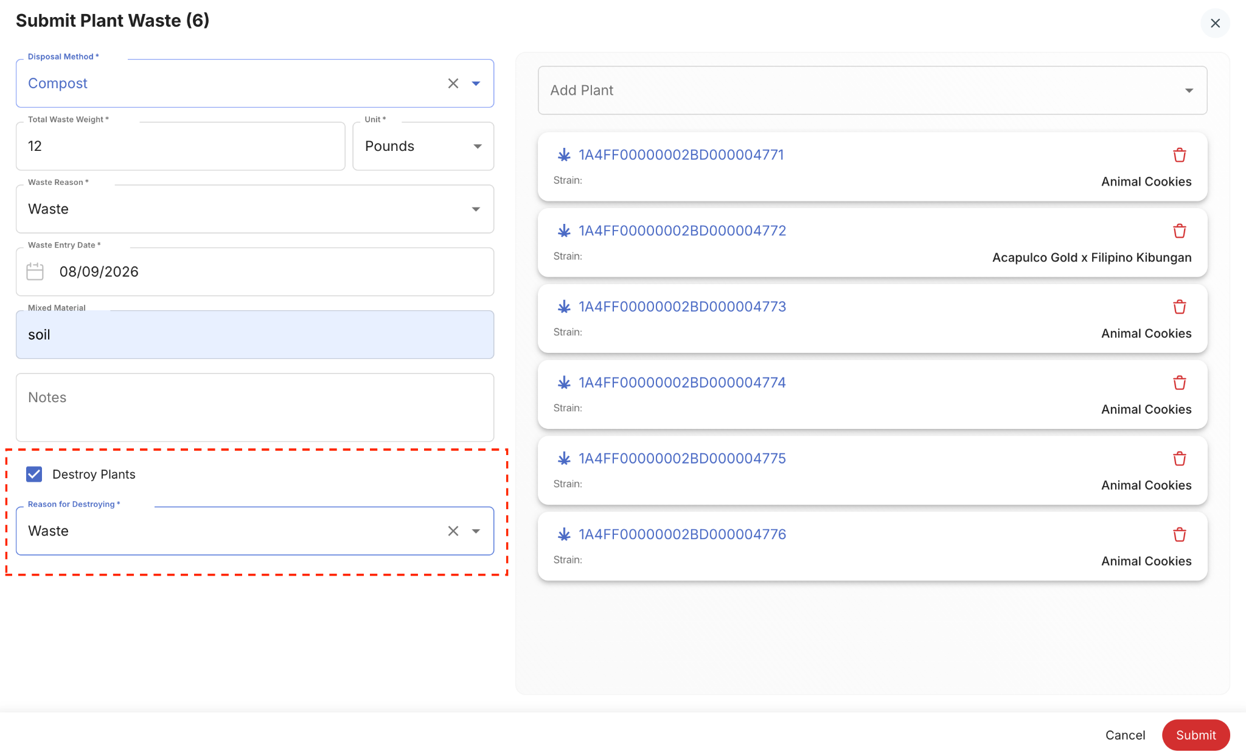Screen dimensions: 1246x755
Task: Delete plant ending 4775 via trash icon
Action: pyautogui.click(x=1179, y=459)
